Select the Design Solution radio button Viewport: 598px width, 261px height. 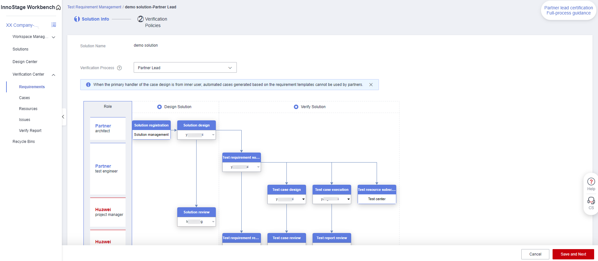click(159, 107)
